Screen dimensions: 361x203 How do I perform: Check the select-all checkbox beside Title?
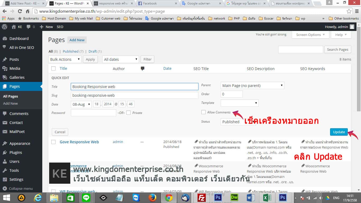(53, 68)
